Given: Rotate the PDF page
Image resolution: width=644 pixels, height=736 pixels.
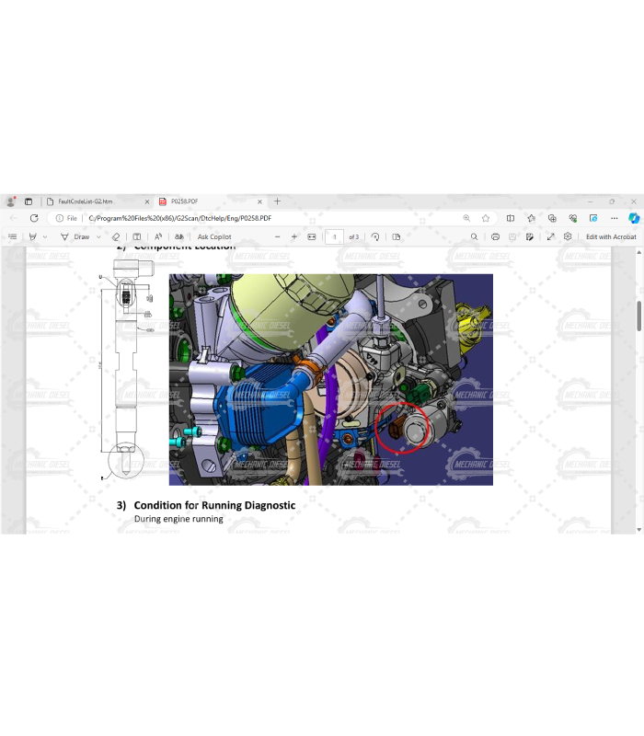Looking at the screenshot, I should tap(375, 236).
